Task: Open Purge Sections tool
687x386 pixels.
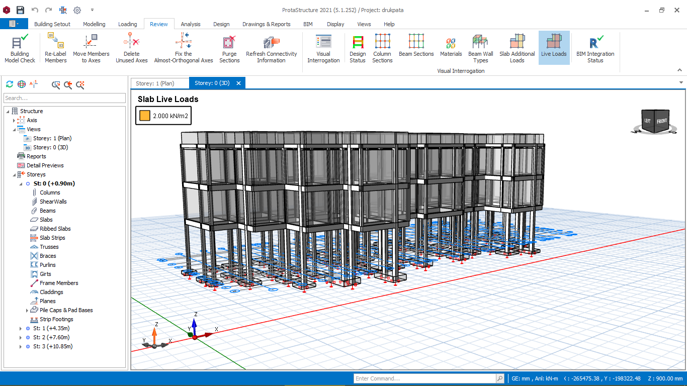Action: click(x=229, y=48)
